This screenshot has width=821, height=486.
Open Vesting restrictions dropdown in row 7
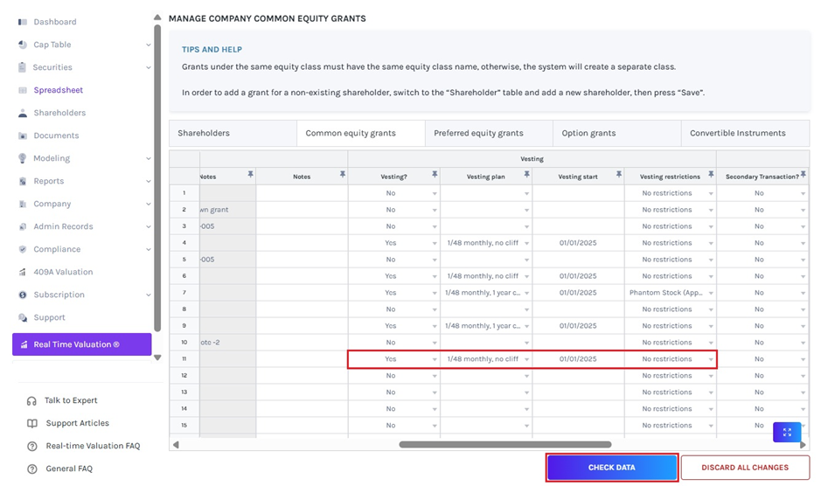tap(711, 293)
